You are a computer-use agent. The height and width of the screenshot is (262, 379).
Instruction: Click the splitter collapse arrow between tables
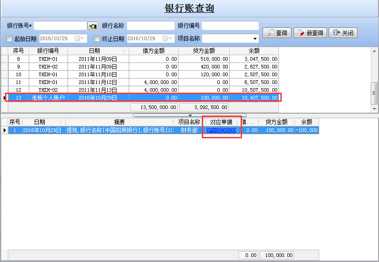click(189, 115)
